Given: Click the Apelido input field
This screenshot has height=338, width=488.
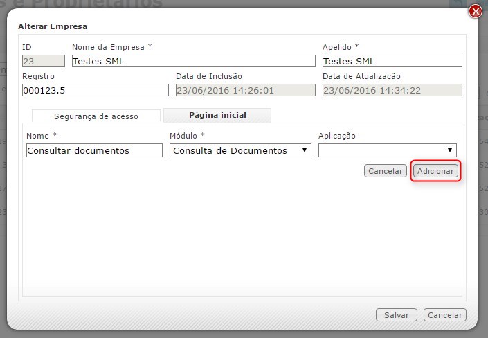Looking at the screenshot, I should 392,61.
